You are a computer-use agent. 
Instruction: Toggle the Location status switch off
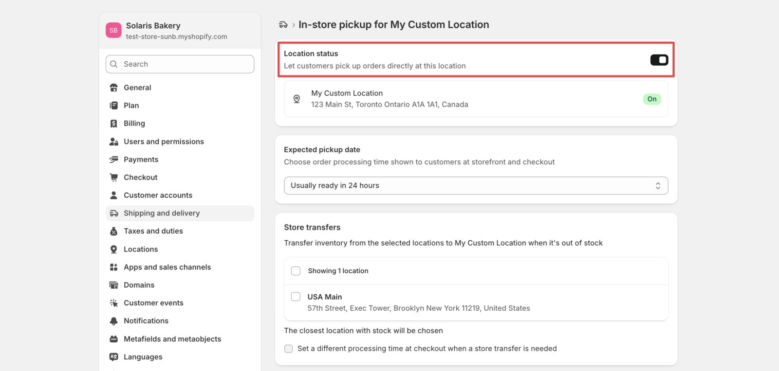point(659,60)
